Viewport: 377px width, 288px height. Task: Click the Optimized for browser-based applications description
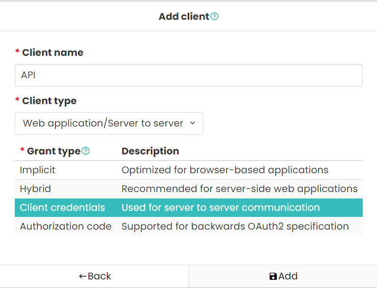click(225, 170)
